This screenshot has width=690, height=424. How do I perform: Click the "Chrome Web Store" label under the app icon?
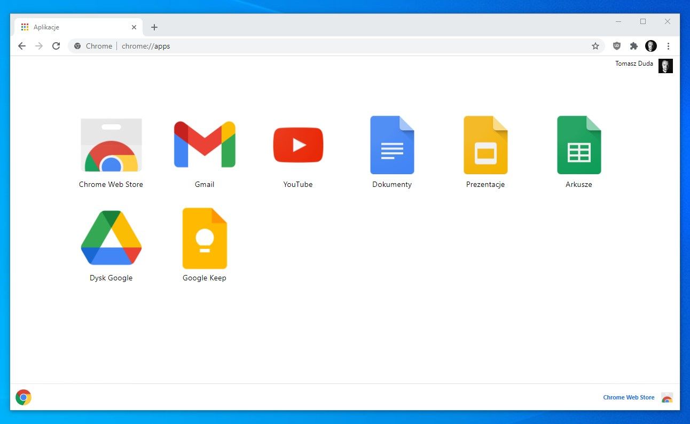[111, 184]
